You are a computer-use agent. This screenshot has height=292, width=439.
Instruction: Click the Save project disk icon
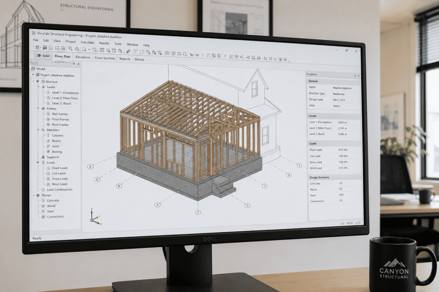45,48
